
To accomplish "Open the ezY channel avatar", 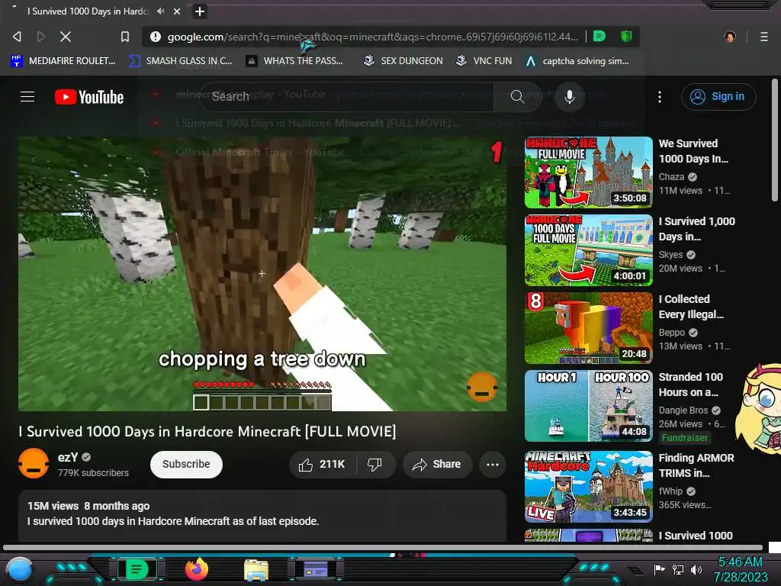I will (34, 463).
